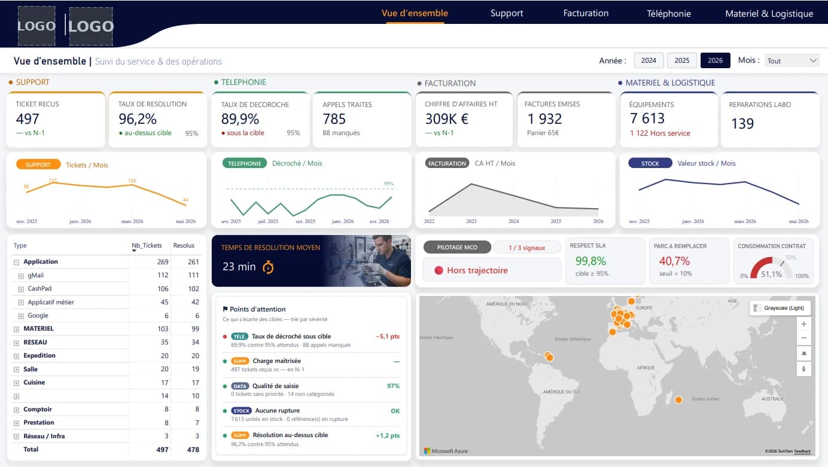Filter on year 2025

(x=682, y=60)
